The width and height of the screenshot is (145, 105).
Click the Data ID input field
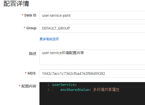click(92, 15)
